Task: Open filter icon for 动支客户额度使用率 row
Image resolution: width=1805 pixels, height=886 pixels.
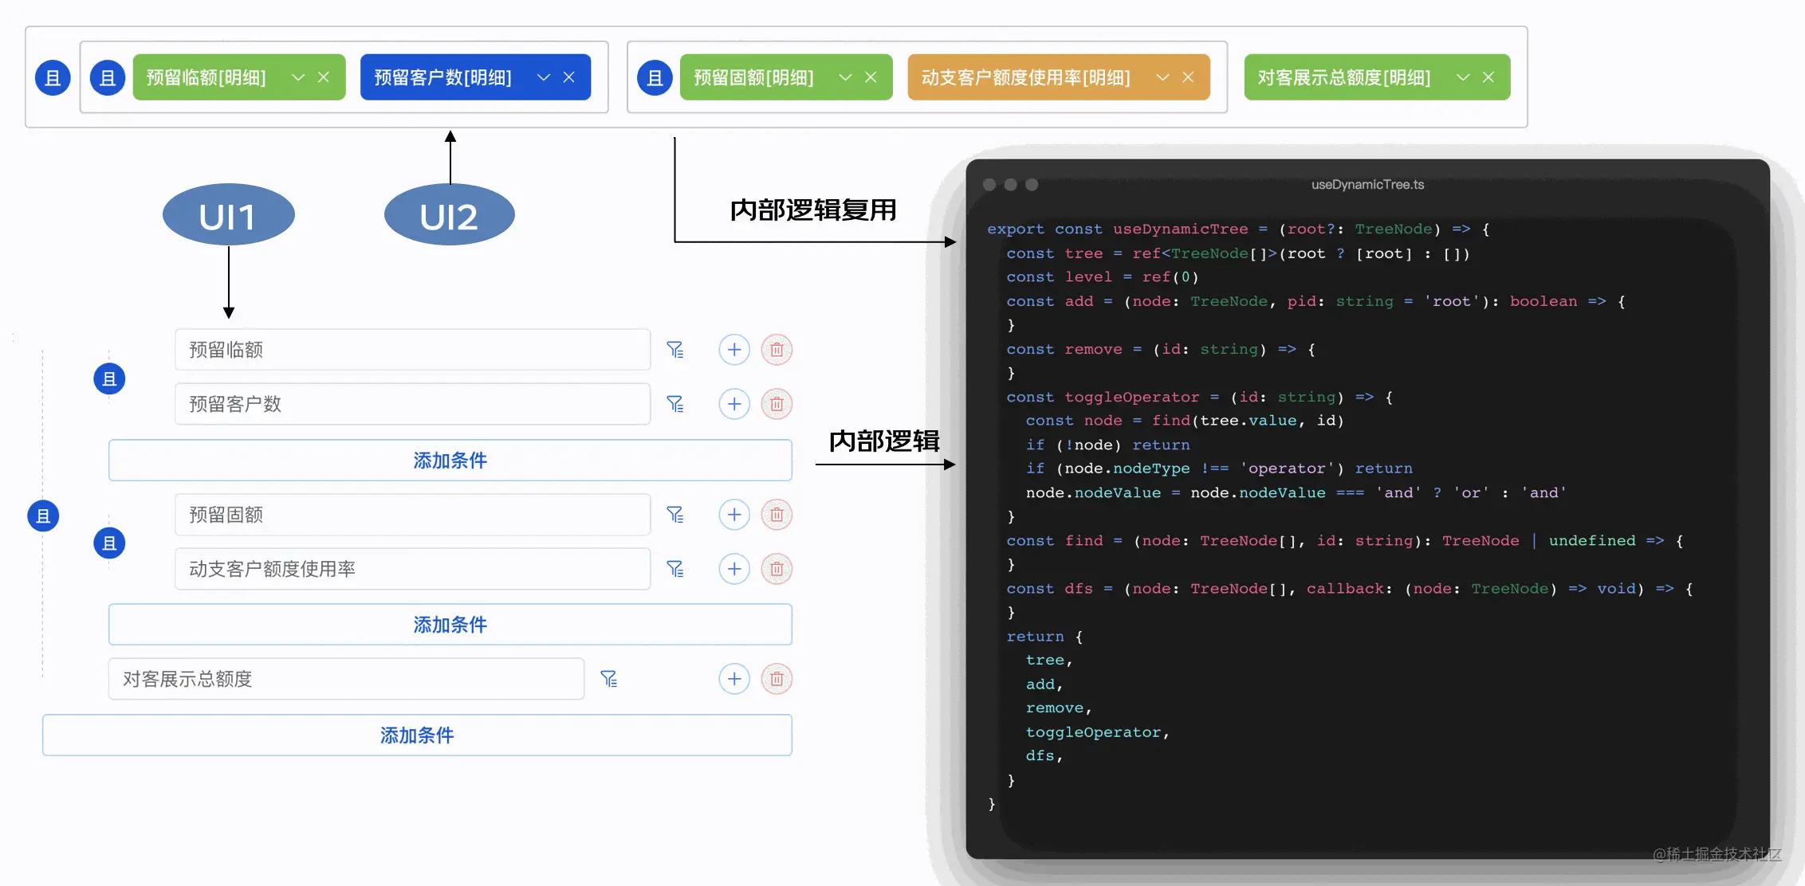Action: click(675, 569)
